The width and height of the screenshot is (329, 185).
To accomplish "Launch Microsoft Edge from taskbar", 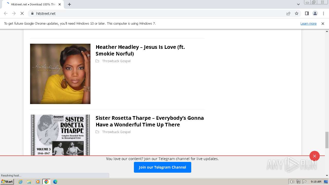I will (x=55, y=182).
